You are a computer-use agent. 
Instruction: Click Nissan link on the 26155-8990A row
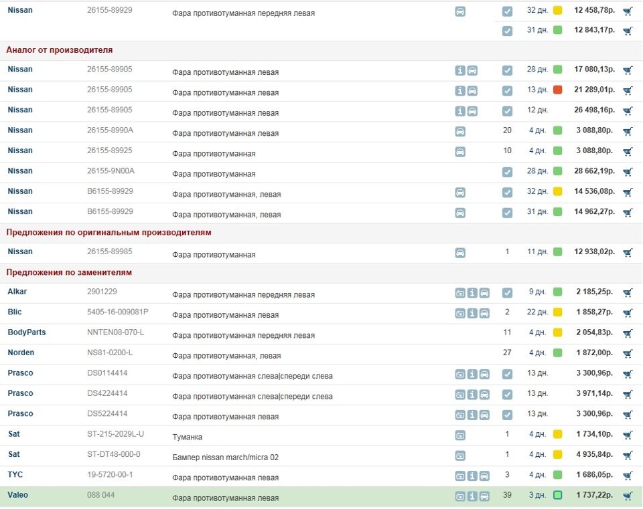20,130
